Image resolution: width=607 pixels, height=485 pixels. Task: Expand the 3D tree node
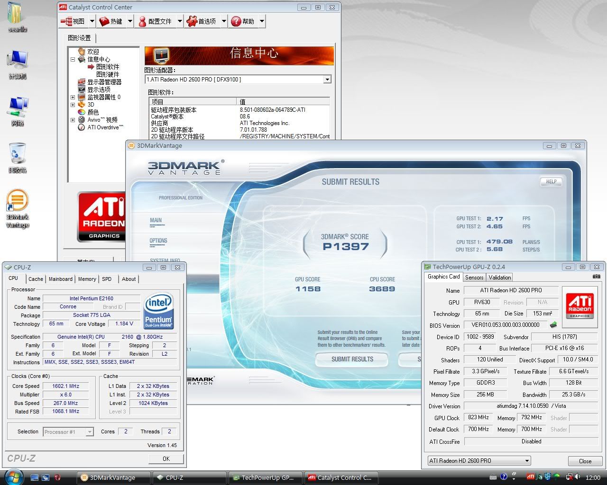73,105
